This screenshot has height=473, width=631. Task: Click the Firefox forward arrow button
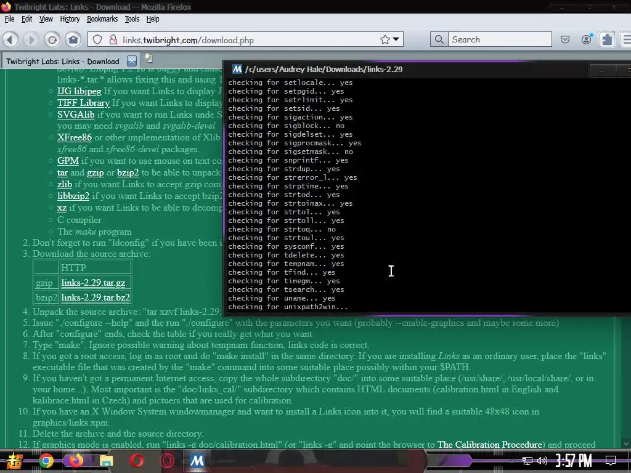point(31,39)
